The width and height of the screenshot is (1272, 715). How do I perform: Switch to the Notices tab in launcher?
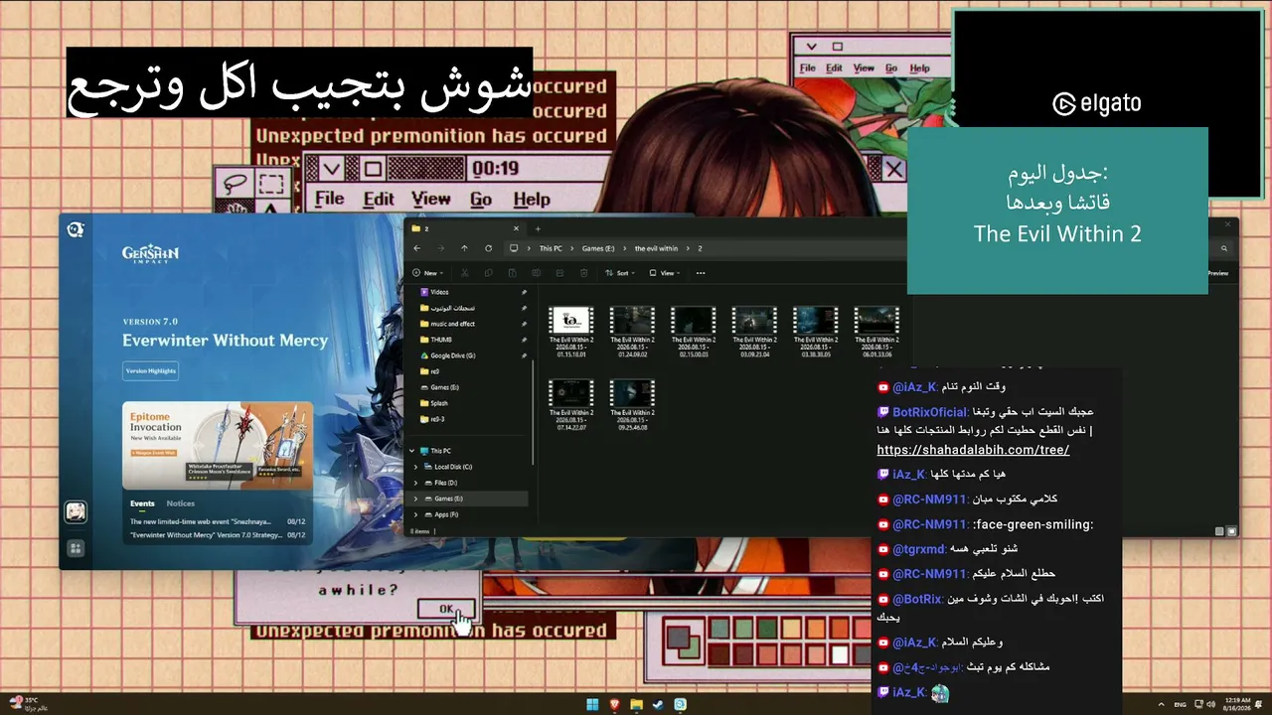point(180,503)
